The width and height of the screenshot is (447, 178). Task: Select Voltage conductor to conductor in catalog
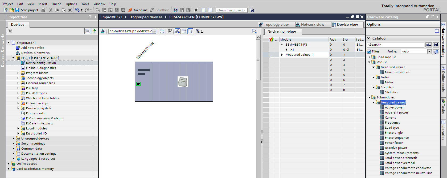[x=408, y=168]
